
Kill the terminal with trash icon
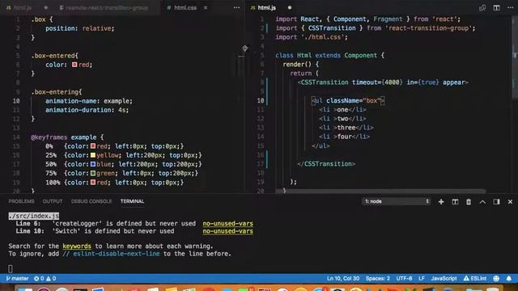point(469,201)
